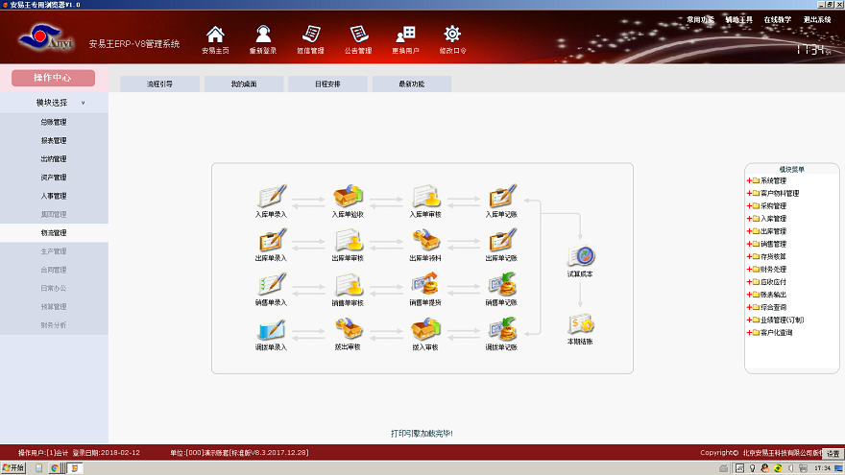Screen dimensions: 845x475
Task: Open 短信管理 message icon
Action: click(311, 35)
